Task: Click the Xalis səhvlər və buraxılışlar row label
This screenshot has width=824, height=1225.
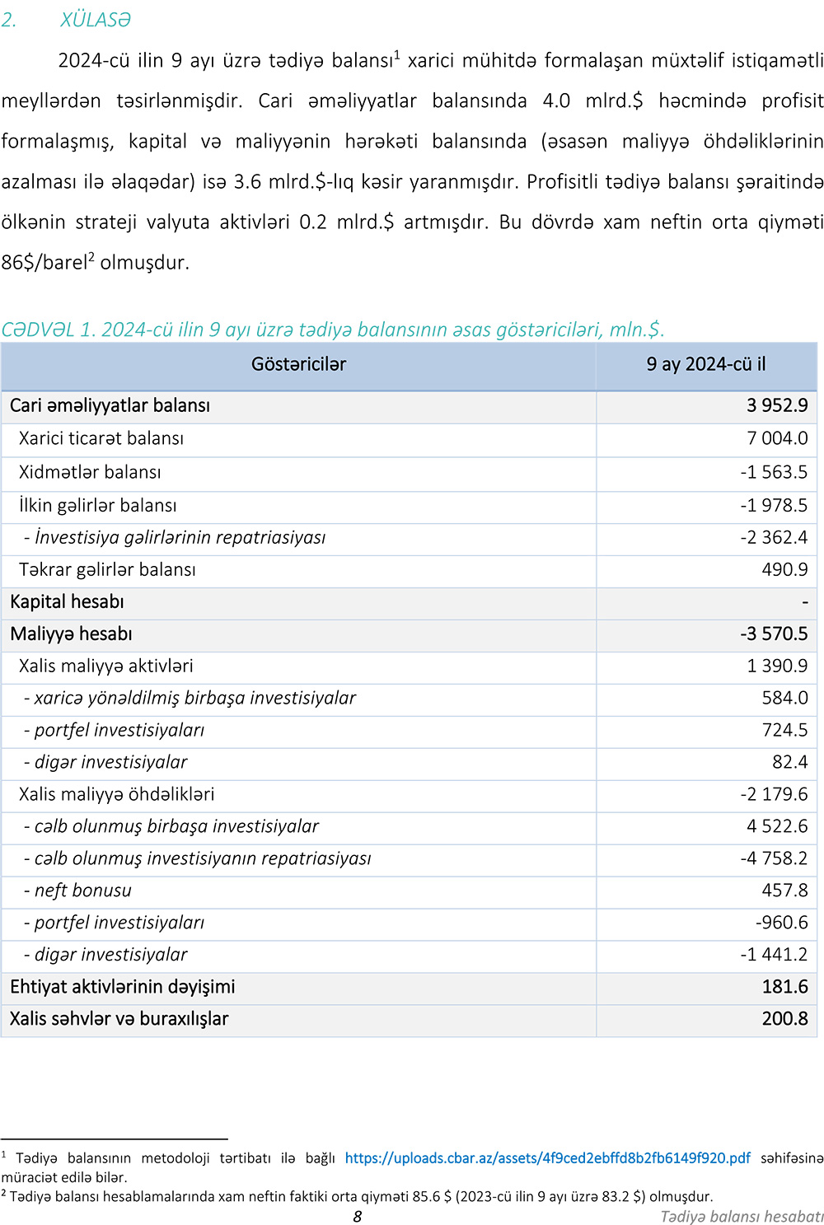Action: click(x=119, y=1019)
